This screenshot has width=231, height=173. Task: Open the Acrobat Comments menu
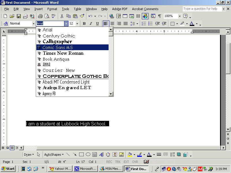click(x=145, y=9)
